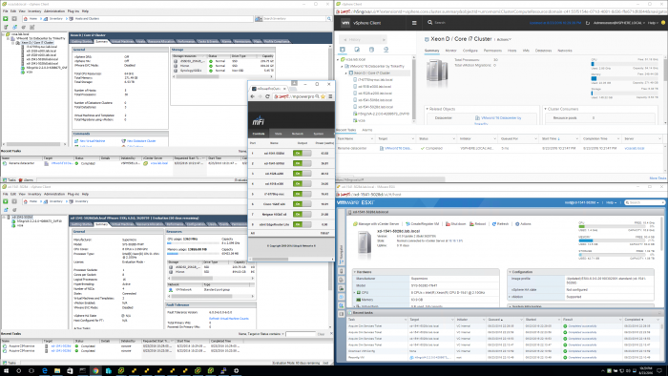Image resolution: width=668 pixels, height=376 pixels.
Task: Switch to the Stats tab in mFi
Action: tap(279, 134)
